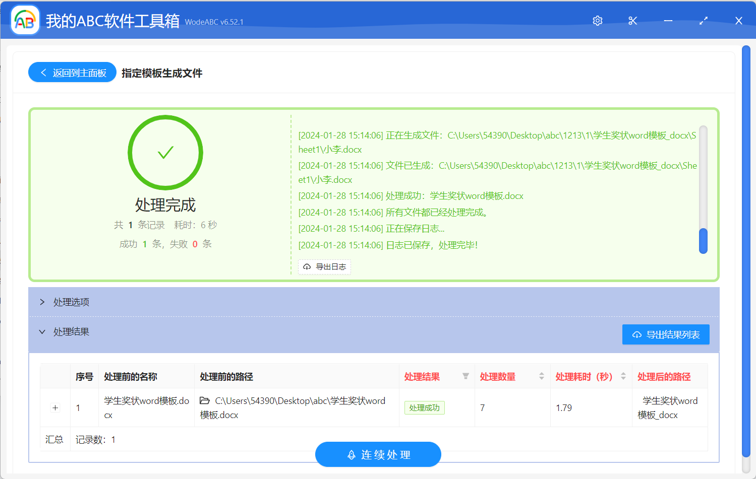Image resolution: width=756 pixels, height=479 pixels.
Task: Click the cloud upload icon on 导出日志
Action: pos(307,267)
